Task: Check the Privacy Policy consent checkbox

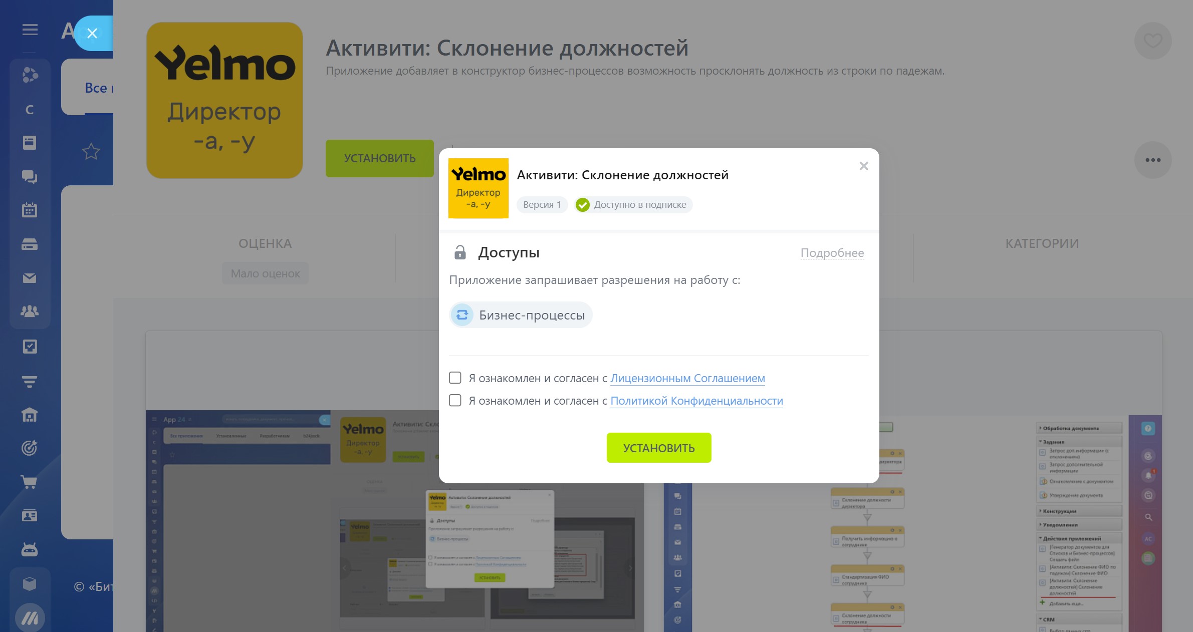Action: click(455, 400)
